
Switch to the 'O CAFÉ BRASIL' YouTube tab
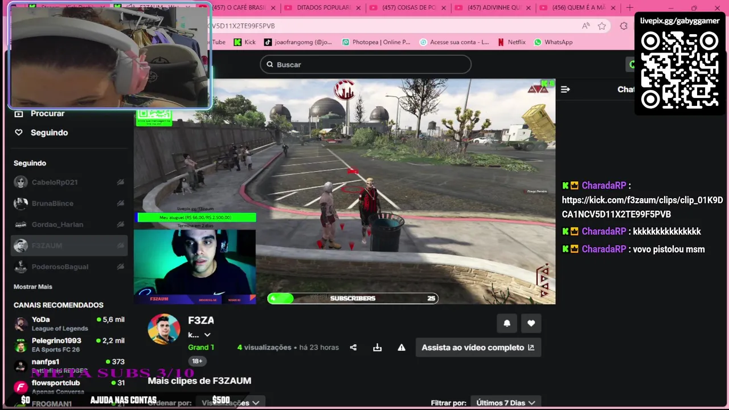coord(239,8)
